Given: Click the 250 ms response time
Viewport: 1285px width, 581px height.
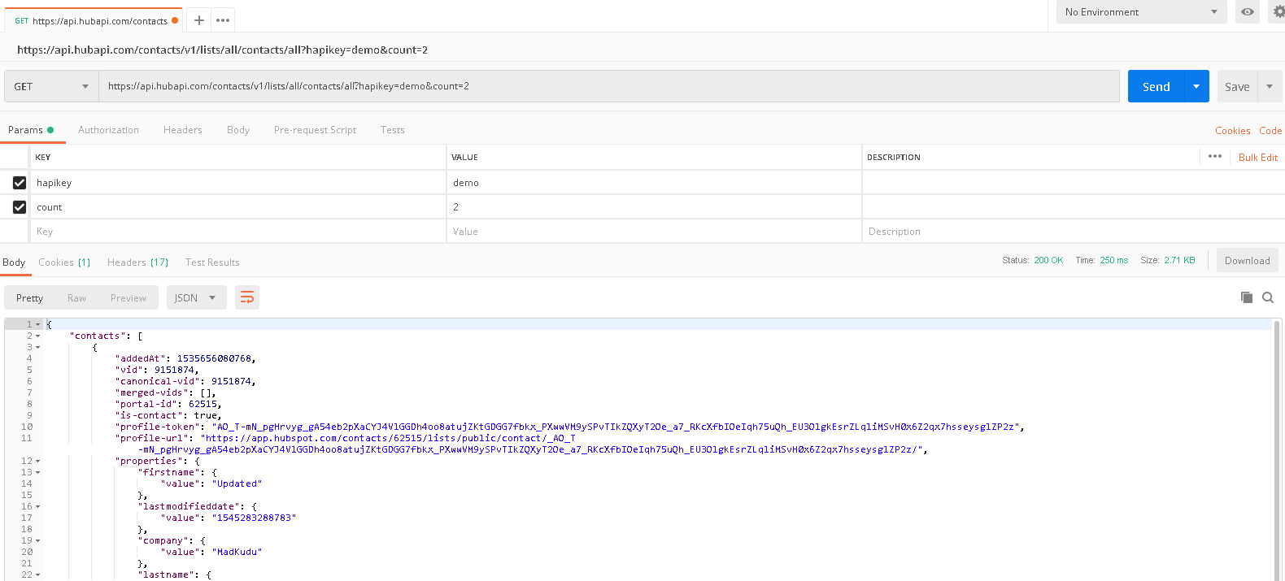Looking at the screenshot, I should point(1114,261).
